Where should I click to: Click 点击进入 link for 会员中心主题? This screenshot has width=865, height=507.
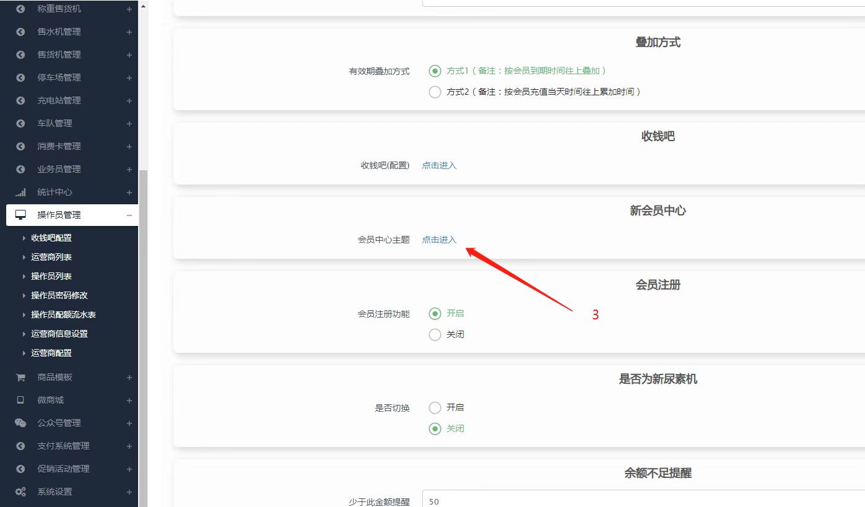439,240
